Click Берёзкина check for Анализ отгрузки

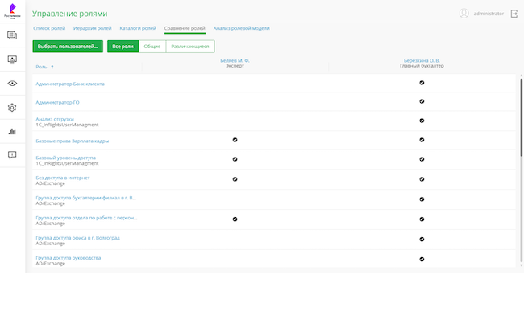pos(422,121)
